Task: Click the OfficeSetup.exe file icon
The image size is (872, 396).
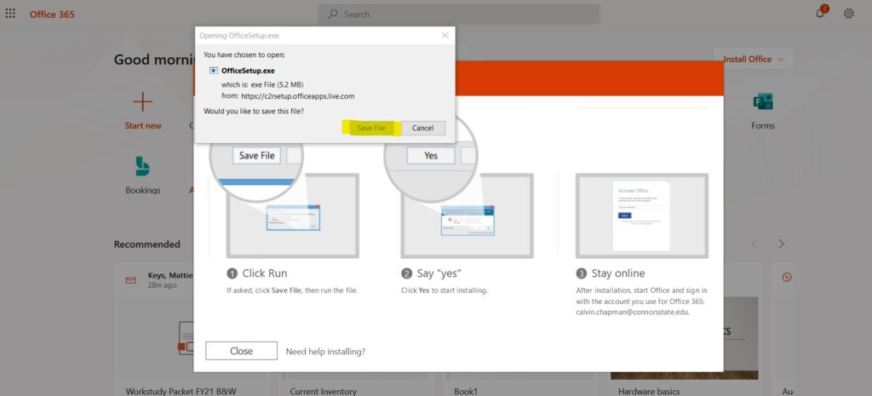Action: [214, 71]
